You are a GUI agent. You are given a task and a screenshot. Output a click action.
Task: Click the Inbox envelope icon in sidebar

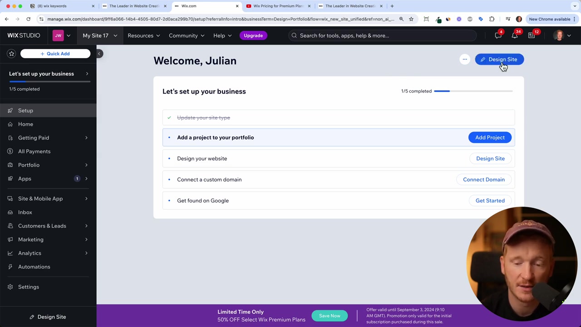[10, 212]
